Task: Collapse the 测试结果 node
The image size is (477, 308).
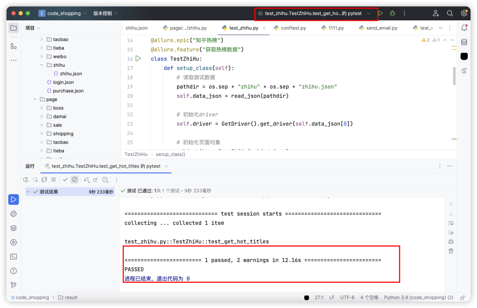Action: point(28,192)
